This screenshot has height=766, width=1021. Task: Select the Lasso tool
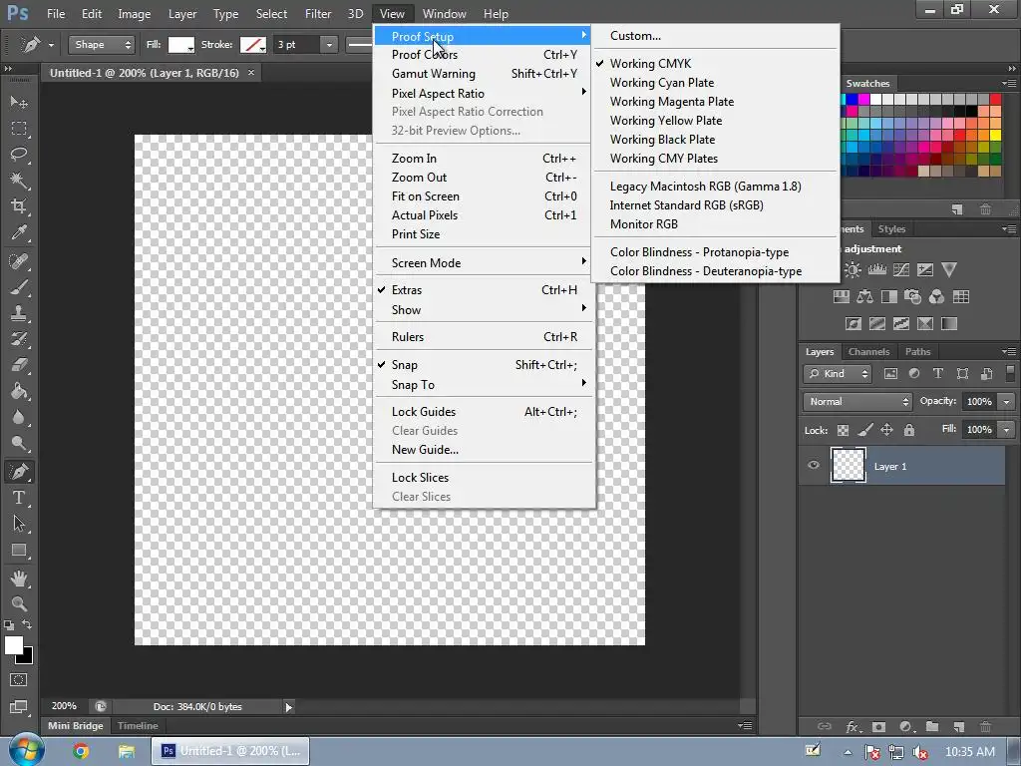(x=19, y=155)
